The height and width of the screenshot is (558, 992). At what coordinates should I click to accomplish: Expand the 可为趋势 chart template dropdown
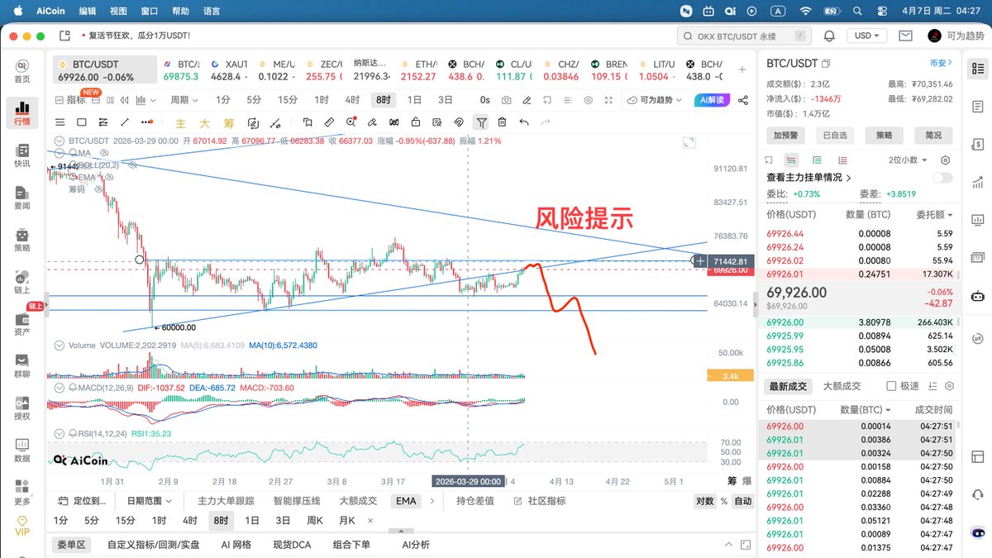(x=656, y=100)
